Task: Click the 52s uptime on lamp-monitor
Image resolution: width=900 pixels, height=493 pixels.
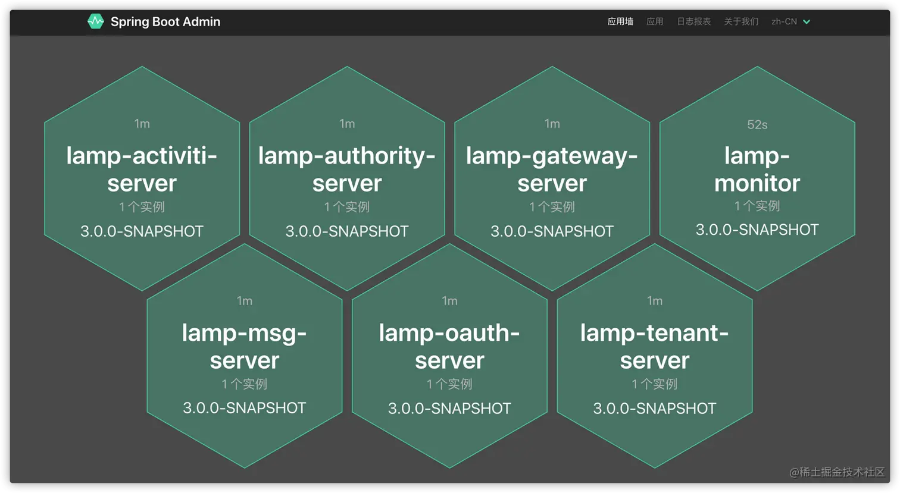Action: click(x=757, y=125)
